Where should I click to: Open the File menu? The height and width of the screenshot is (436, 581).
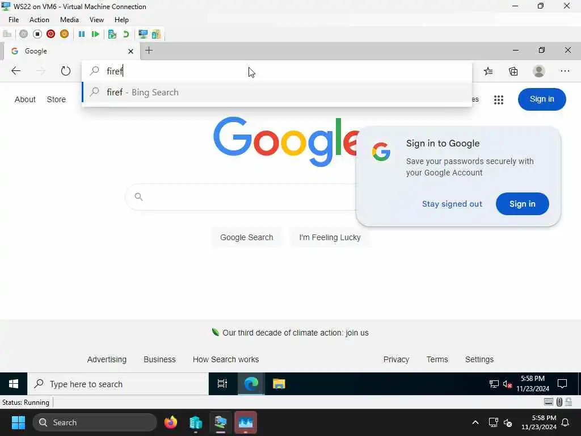coord(14,20)
